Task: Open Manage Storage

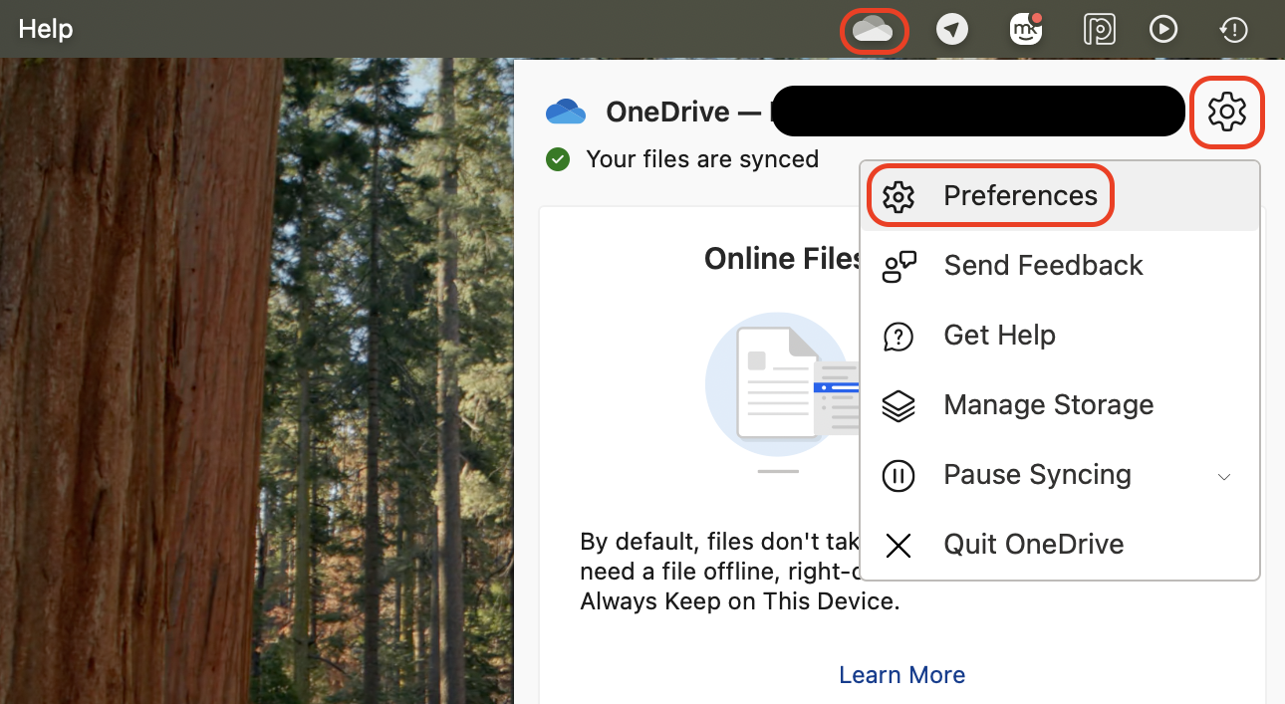Action: point(1048,405)
